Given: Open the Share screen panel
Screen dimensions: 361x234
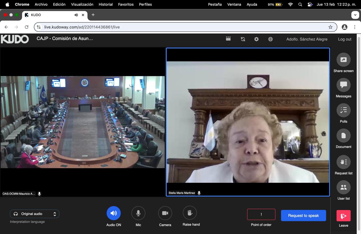Looking at the screenshot, I should [x=343, y=60].
